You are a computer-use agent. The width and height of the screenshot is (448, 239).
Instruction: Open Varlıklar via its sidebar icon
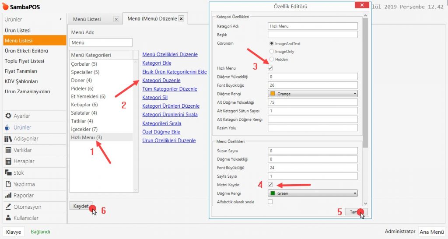8,150
